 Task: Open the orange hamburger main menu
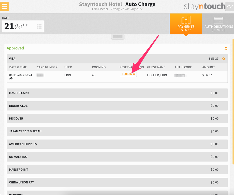5,6
